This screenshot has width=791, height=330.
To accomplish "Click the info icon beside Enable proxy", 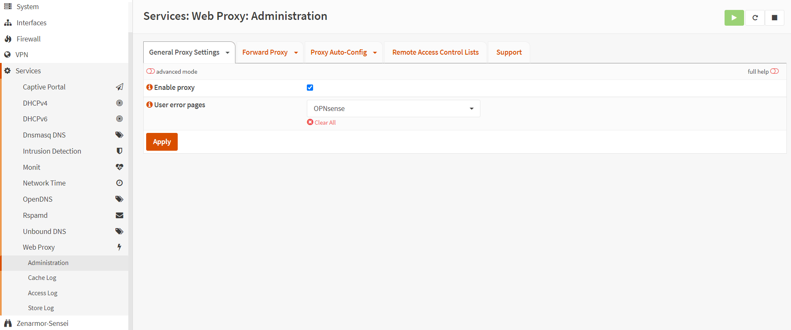I will pos(149,87).
